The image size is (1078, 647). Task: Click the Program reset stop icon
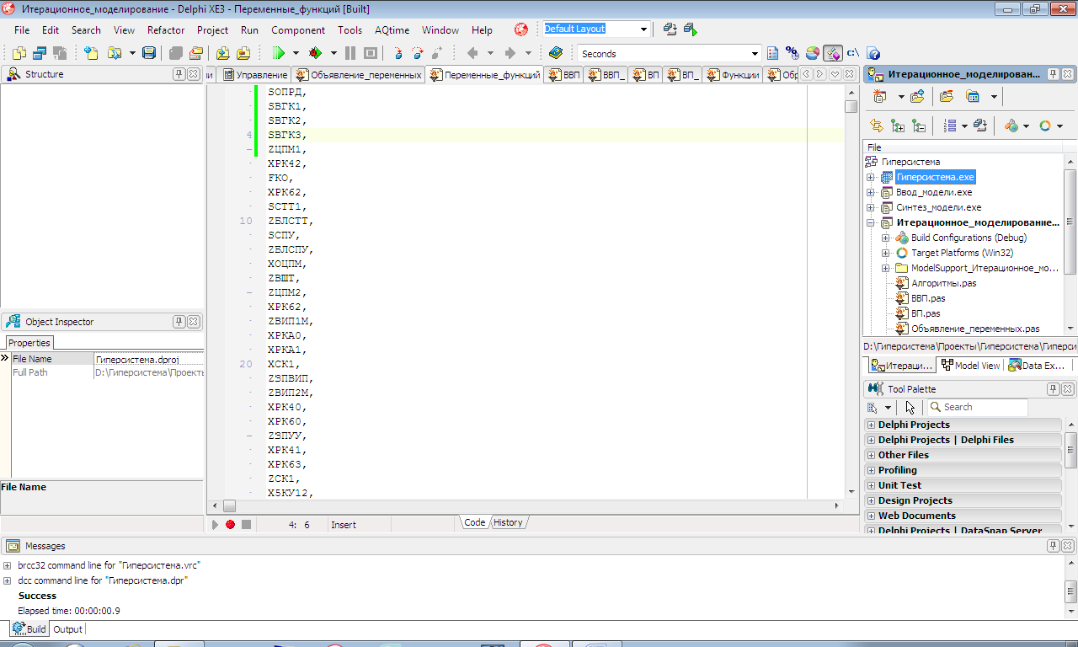pyautogui.click(x=370, y=53)
